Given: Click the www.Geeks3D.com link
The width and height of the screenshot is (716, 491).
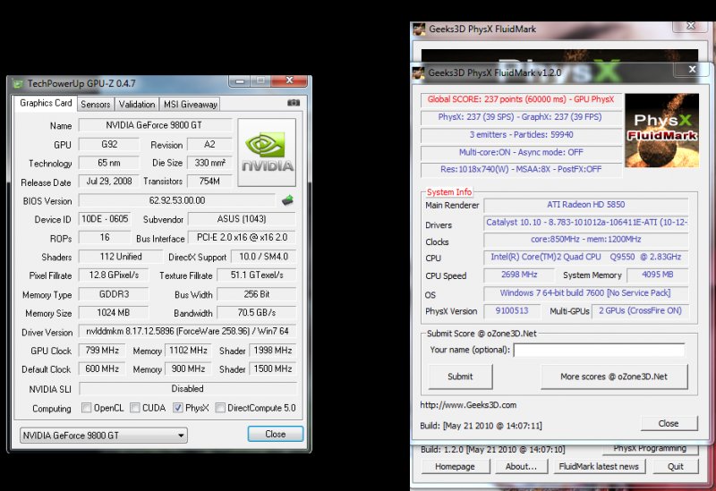Looking at the screenshot, I should point(468,405).
